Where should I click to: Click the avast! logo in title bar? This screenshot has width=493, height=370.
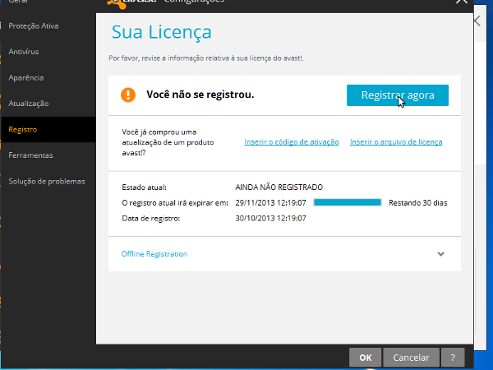click(132, 2)
